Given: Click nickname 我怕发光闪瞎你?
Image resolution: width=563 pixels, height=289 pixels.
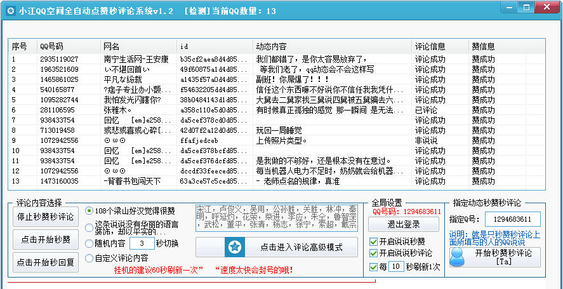Looking at the screenshot, I should 132,100.
